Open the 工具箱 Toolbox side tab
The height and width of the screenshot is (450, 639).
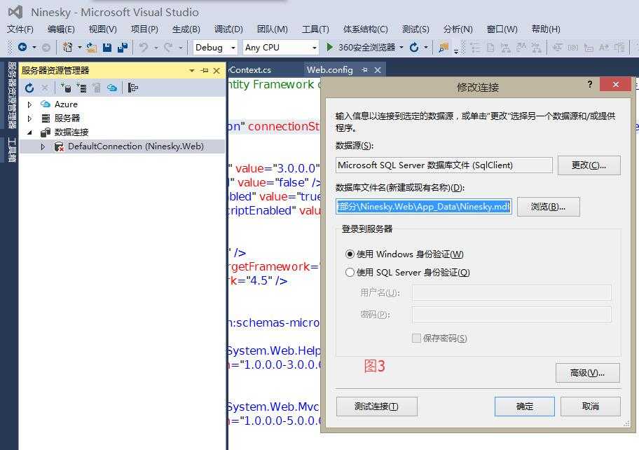pyautogui.click(x=11, y=149)
